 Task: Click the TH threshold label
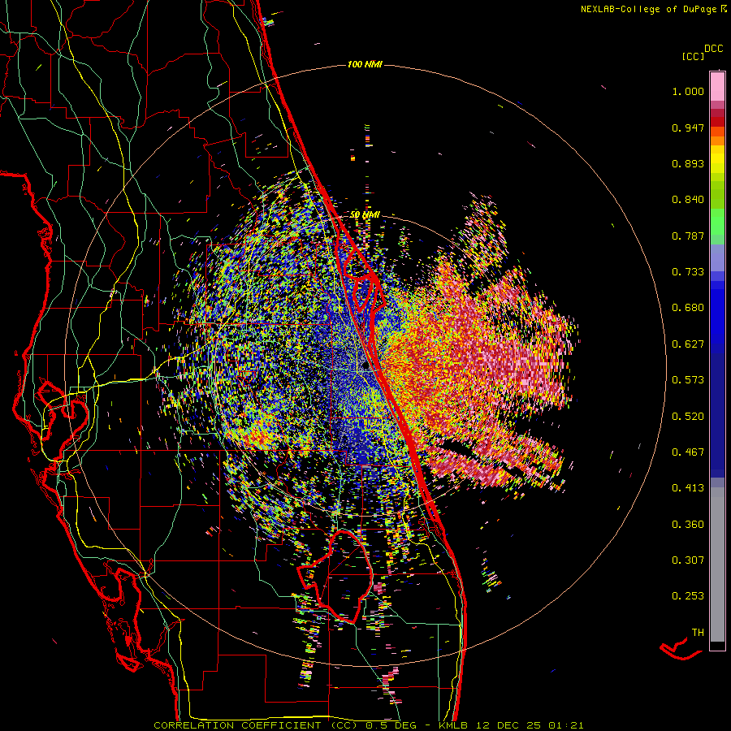tap(698, 633)
